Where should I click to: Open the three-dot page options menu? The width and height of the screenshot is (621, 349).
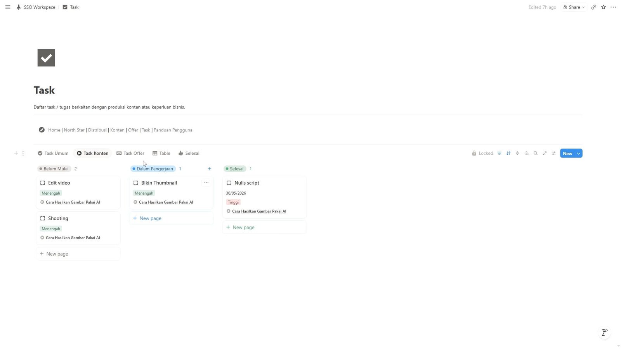(x=613, y=7)
